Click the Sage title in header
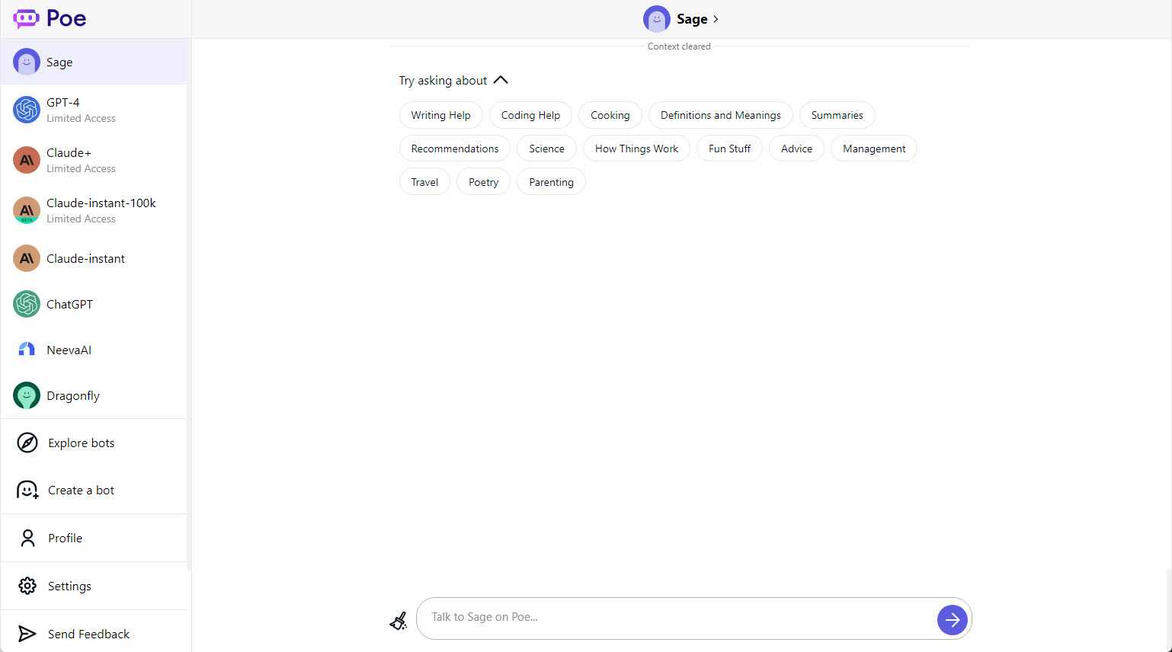Image resolution: width=1172 pixels, height=652 pixels. (692, 19)
